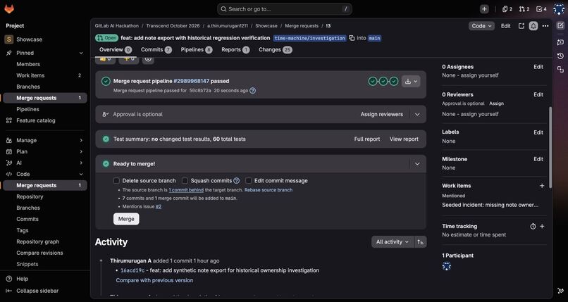
Task: Open history icon in right rail
Action: [x=560, y=56]
